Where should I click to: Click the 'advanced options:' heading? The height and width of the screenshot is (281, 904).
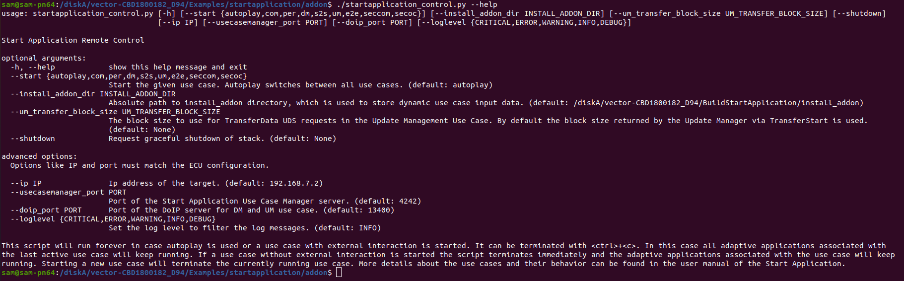(39, 156)
